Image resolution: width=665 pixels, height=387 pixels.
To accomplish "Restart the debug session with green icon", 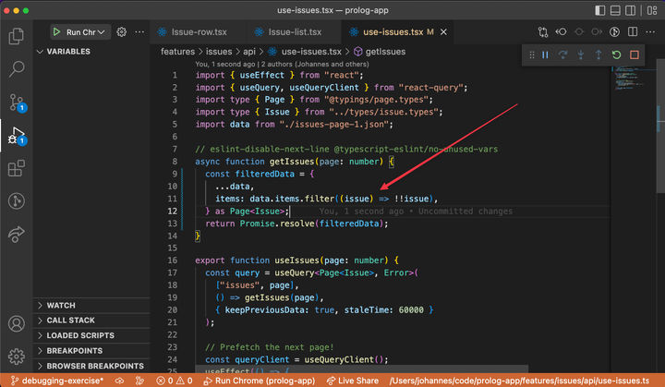I will [616, 55].
